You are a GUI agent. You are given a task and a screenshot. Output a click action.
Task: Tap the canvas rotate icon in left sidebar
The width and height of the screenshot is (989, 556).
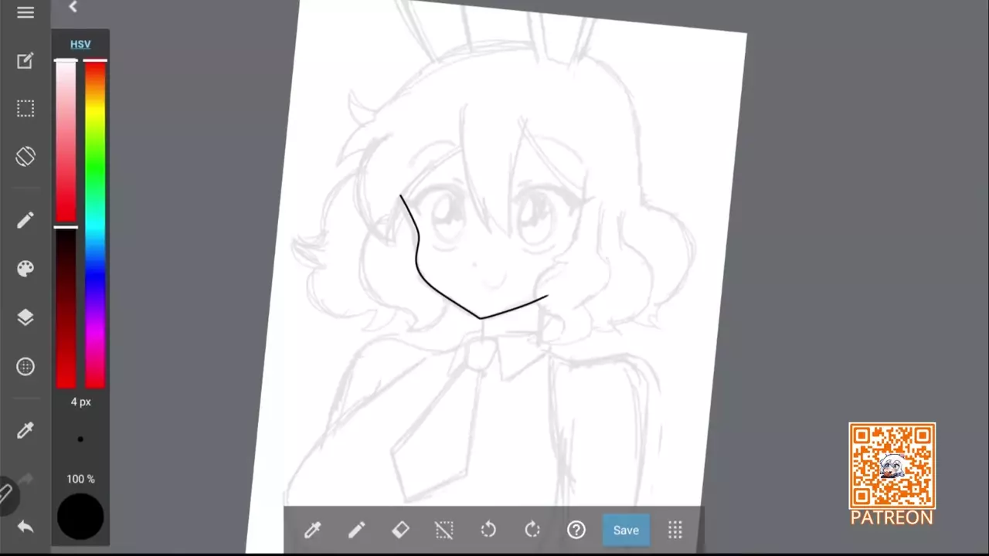25,157
